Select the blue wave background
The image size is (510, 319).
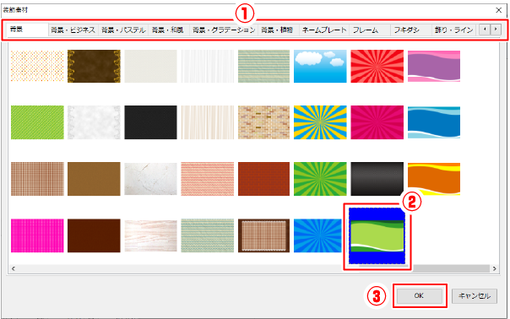[434, 122]
